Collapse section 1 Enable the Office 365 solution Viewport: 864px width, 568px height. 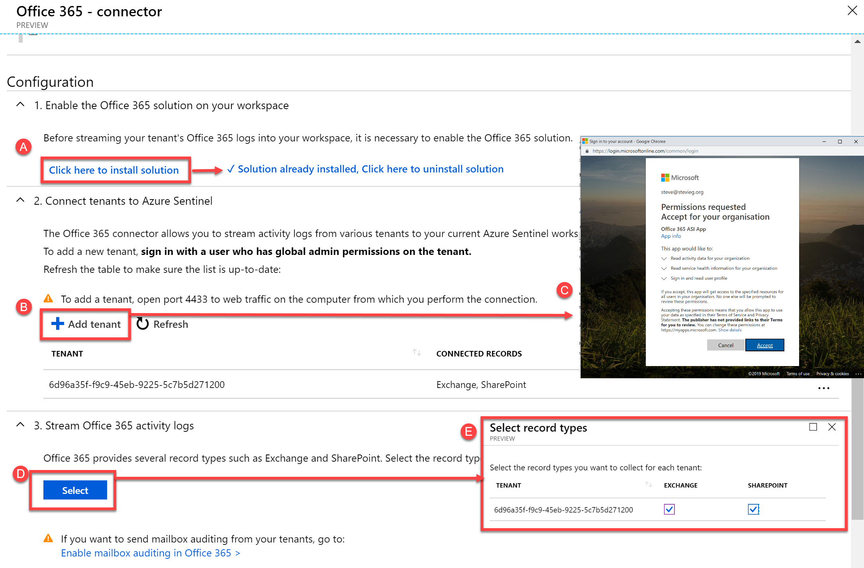tap(20, 105)
